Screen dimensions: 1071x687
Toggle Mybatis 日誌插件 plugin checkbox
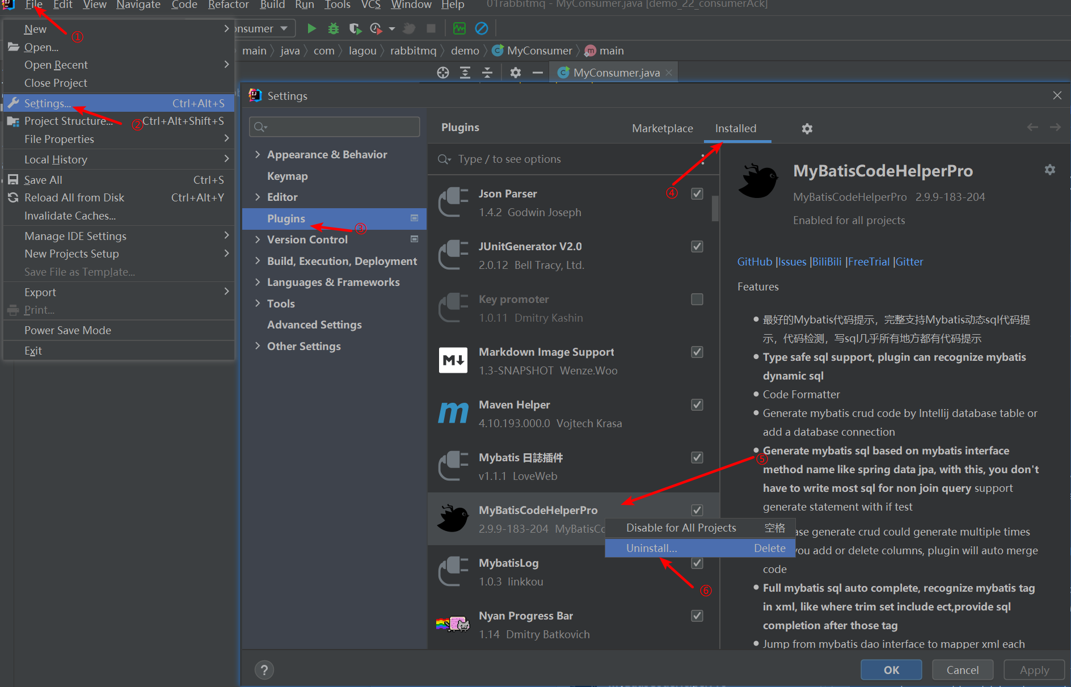697,457
